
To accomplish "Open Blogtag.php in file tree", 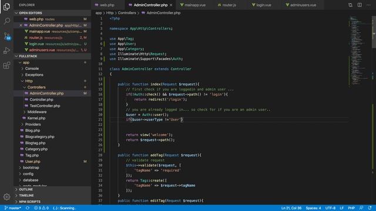I will click(52, 143).
